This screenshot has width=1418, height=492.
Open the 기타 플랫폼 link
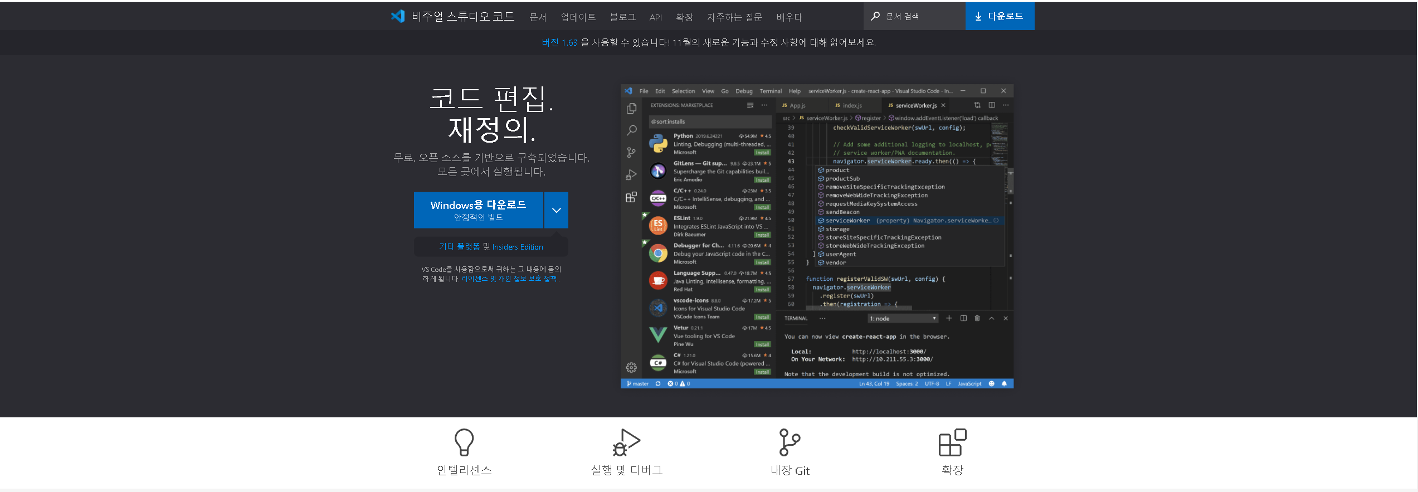click(459, 246)
